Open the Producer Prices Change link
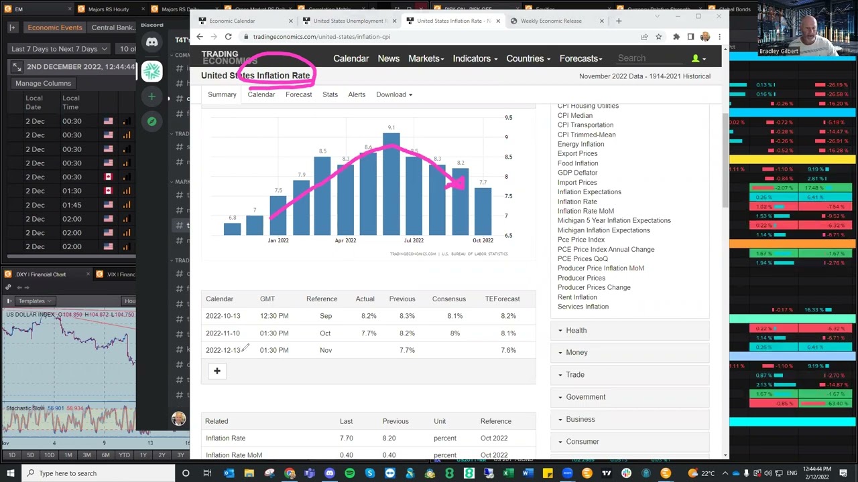Screen dimensions: 858x482 tap(594, 288)
